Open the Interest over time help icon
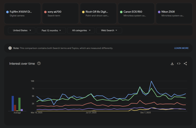Screen dimensions: 196x128 (x=39, y=64)
